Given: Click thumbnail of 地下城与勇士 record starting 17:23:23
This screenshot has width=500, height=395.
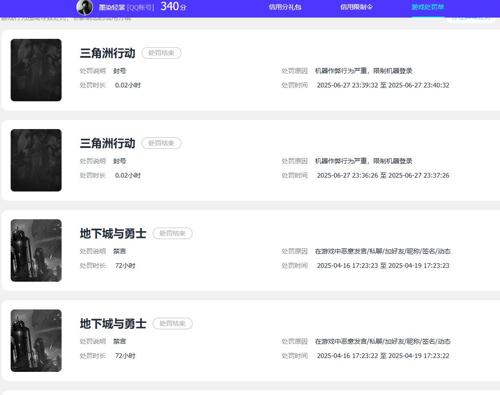Looking at the screenshot, I should coord(36,250).
